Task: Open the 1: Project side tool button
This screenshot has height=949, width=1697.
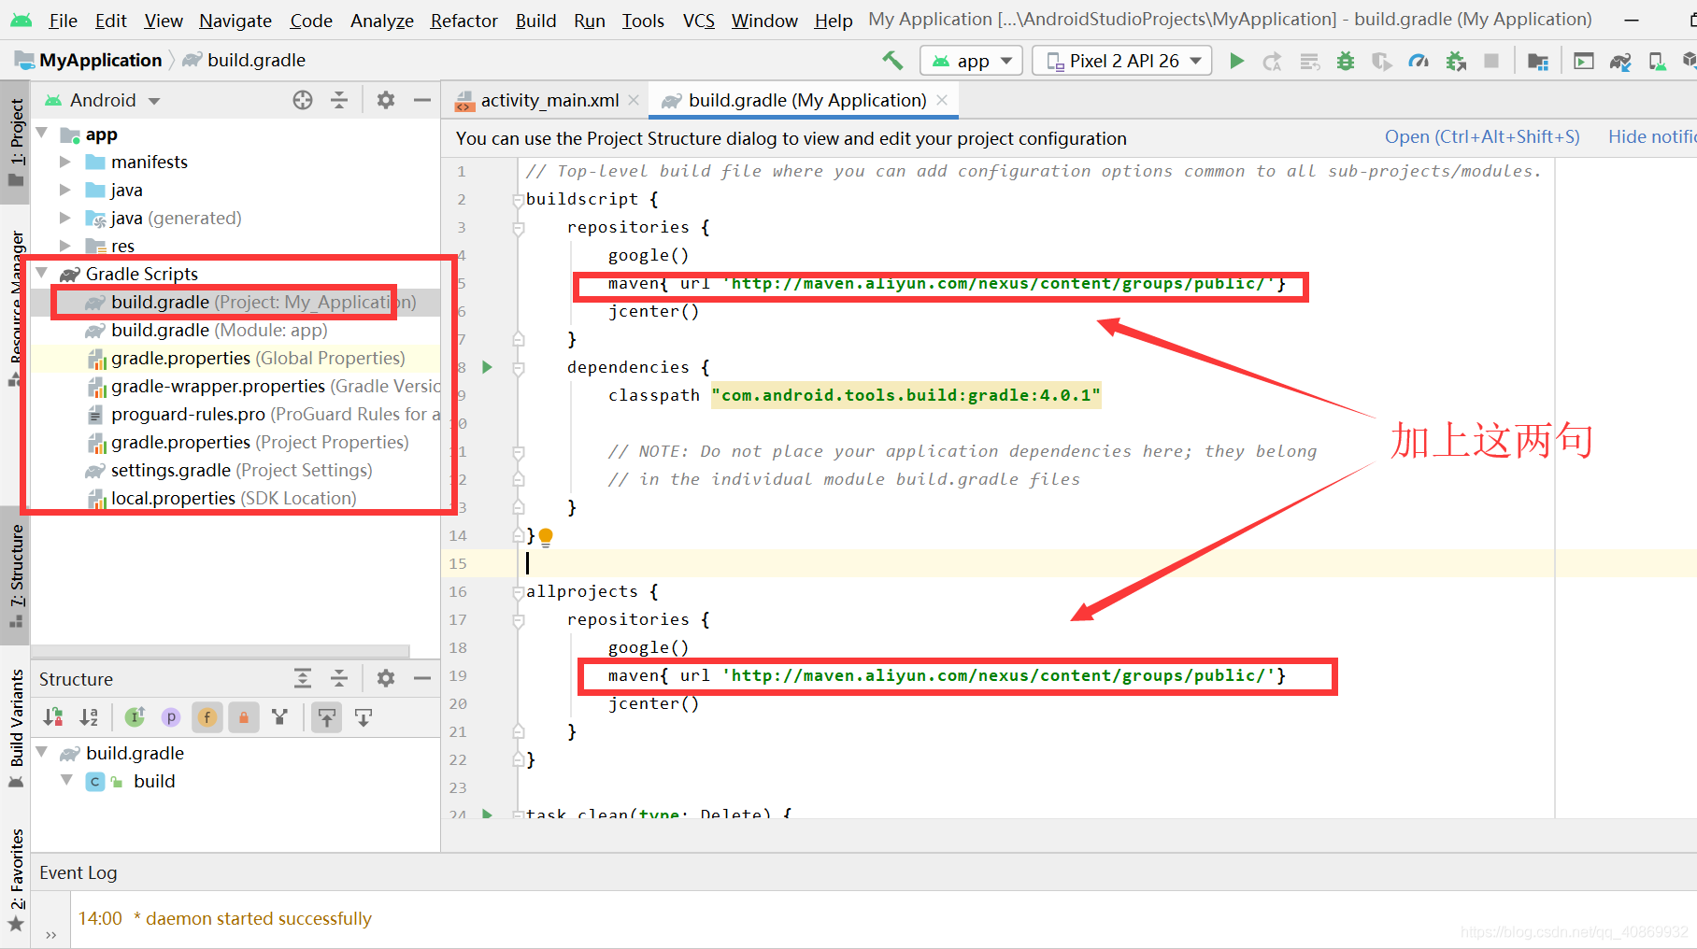Action: tap(16, 142)
